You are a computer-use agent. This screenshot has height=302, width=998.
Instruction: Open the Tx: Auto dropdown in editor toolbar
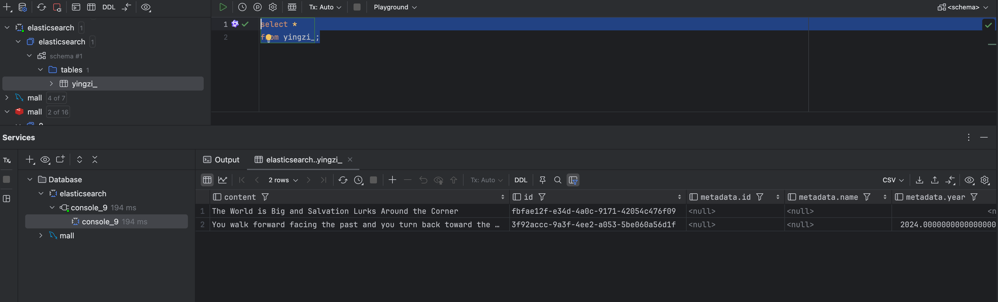[325, 7]
